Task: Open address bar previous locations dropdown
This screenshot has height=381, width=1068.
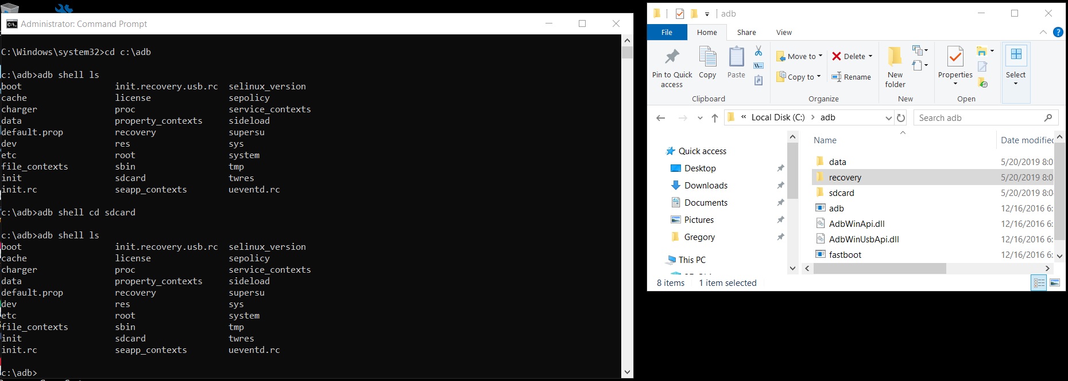Action: point(888,118)
